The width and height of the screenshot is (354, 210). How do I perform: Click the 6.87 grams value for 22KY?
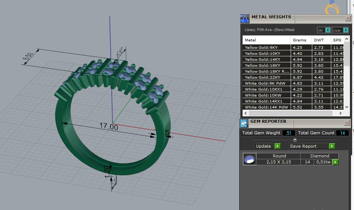click(297, 77)
